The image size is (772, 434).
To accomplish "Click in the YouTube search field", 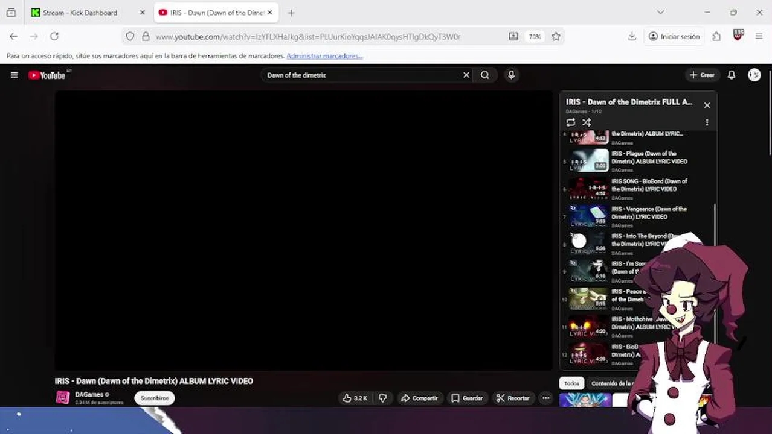I will 362,75.
